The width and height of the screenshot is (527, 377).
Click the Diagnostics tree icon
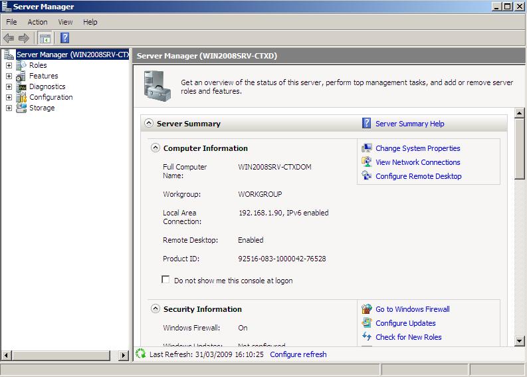[21, 86]
